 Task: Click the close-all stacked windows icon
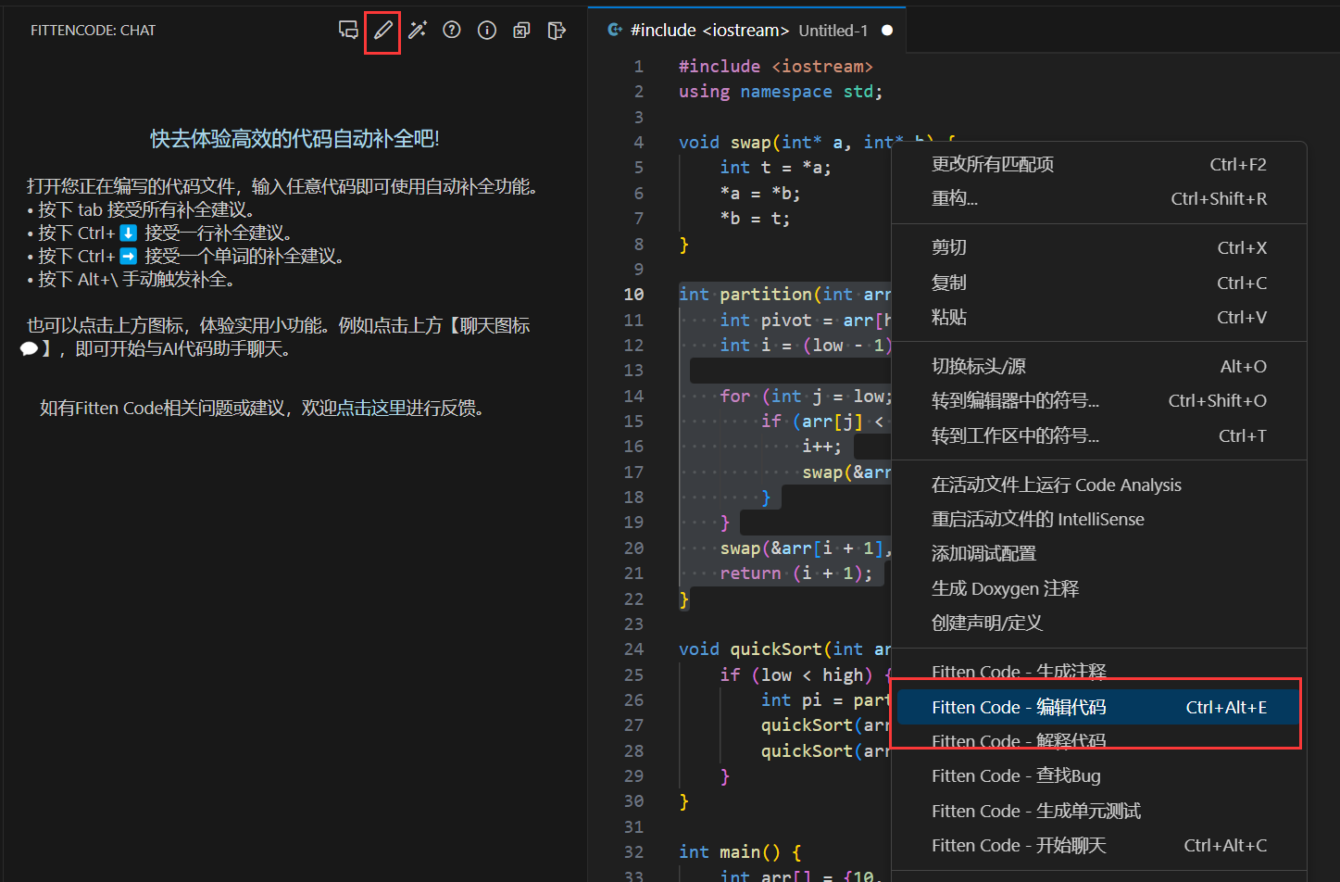pyautogui.click(x=521, y=31)
